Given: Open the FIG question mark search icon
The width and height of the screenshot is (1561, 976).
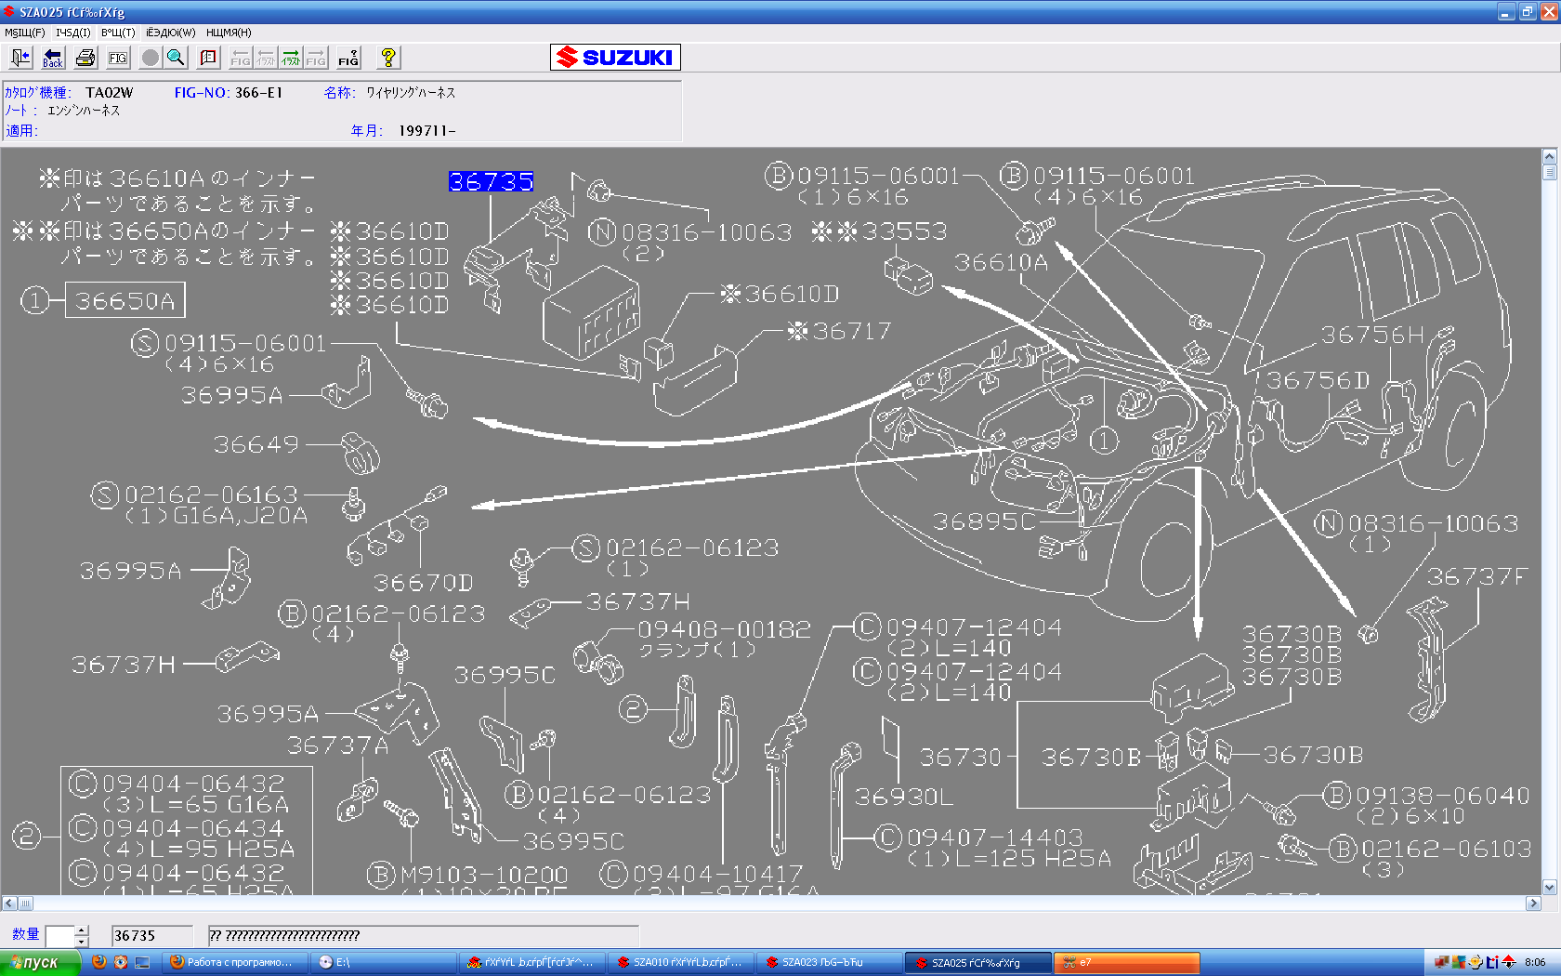Looking at the screenshot, I should [348, 58].
